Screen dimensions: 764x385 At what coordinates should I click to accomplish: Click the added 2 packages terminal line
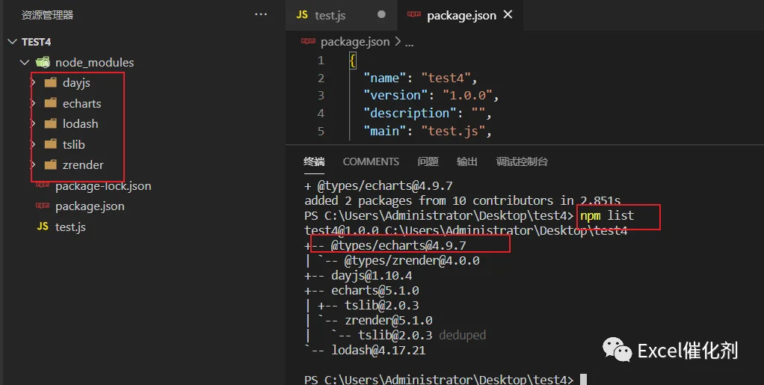463,201
